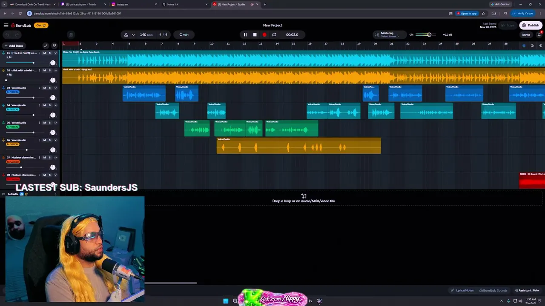Viewport: 545px width, 306px height.
Task: Stop playback
Action: click(255, 35)
